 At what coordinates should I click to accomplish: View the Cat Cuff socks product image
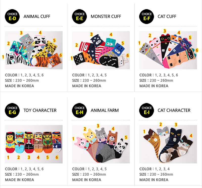tap(168, 50)
